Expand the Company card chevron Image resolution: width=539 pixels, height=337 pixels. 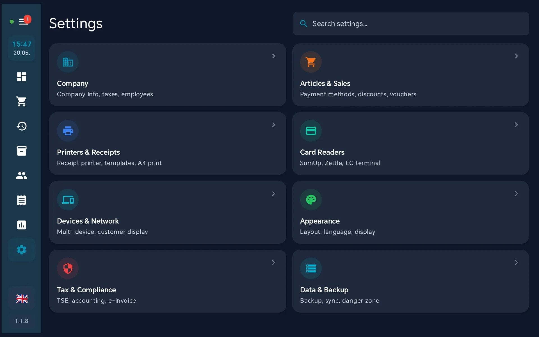coord(273,56)
